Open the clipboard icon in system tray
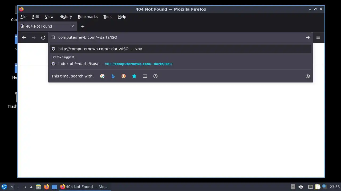The height and width of the screenshot is (191, 341). (x=318, y=187)
